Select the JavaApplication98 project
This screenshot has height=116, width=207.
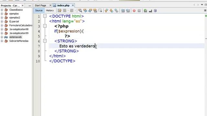click(x=19, y=29)
